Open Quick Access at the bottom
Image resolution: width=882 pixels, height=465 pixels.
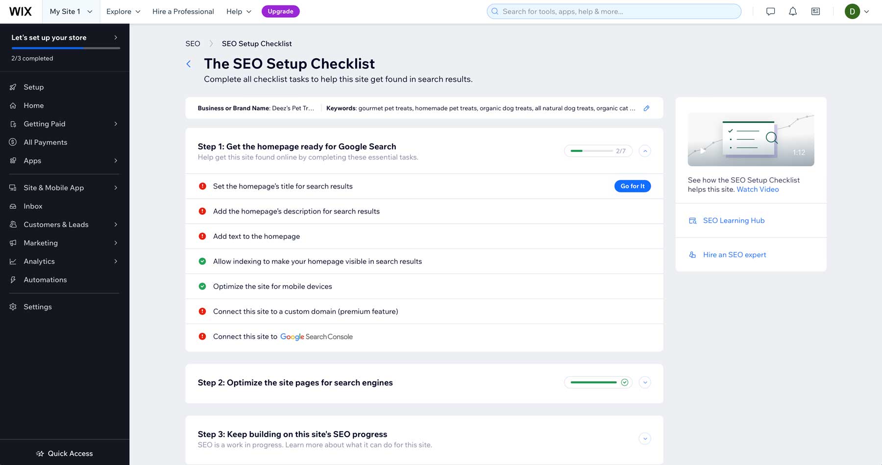[64, 453]
